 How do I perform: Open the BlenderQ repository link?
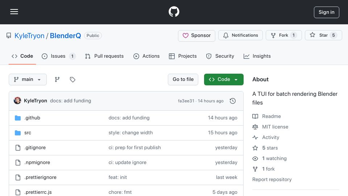click(x=65, y=36)
